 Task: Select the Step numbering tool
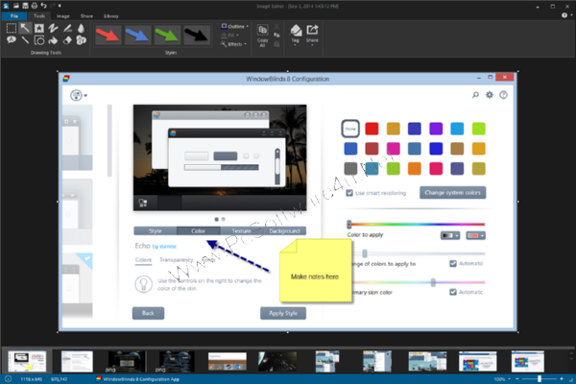click(82, 40)
